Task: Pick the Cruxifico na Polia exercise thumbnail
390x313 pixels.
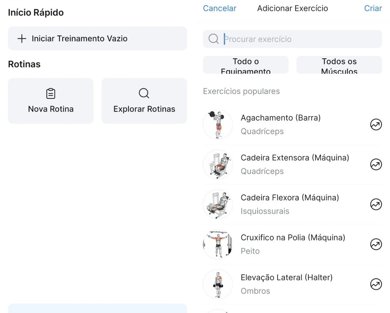Action: point(218,244)
